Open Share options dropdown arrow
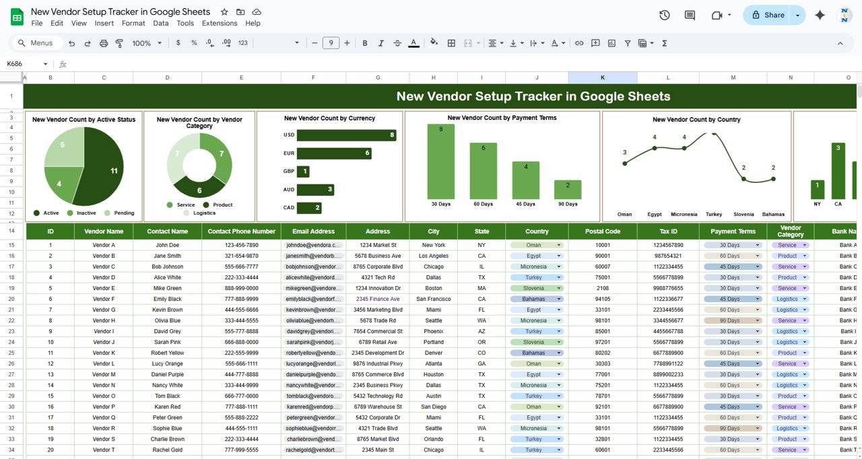The height and width of the screenshot is (459, 862). [x=798, y=15]
